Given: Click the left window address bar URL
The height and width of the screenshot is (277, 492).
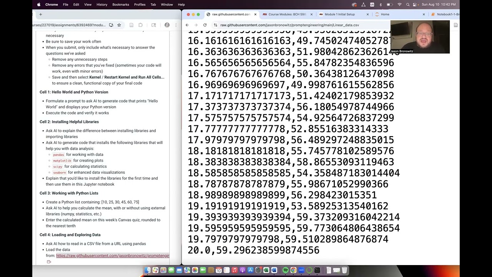Looking at the screenshot, I should click(x=70, y=25).
